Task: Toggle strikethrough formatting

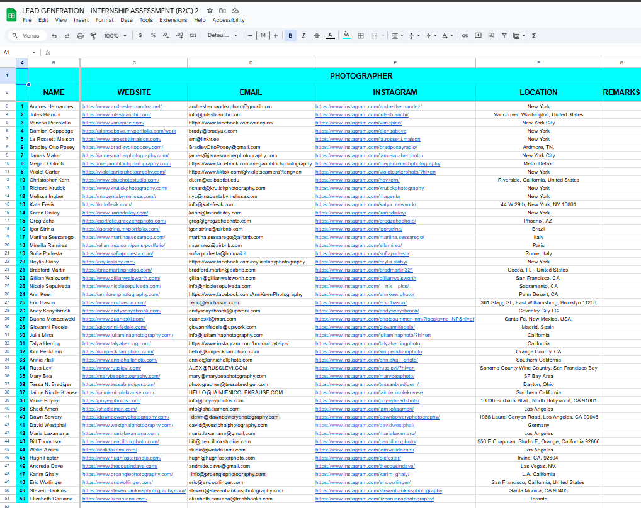Action: (317, 36)
